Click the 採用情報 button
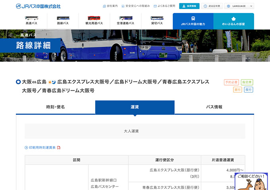Image resolution: width=270 pixels, height=190 pixels. pos(189,6)
